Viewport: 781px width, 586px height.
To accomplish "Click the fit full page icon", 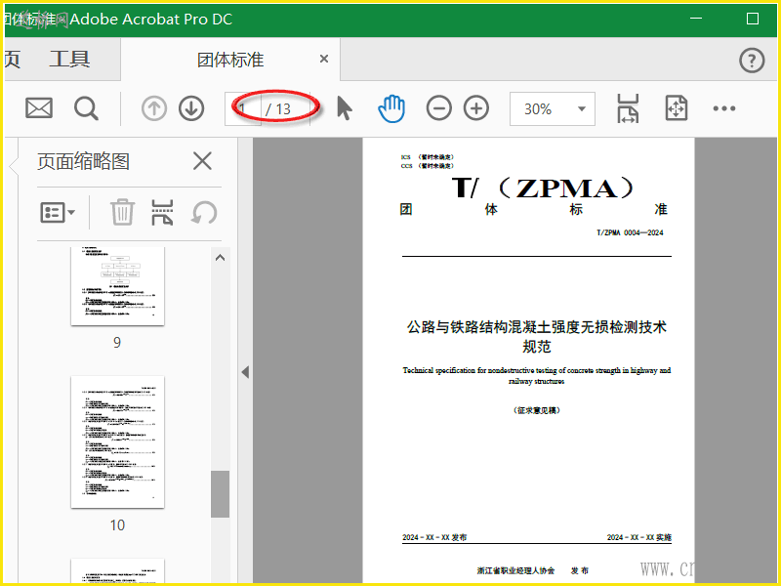I will [677, 108].
